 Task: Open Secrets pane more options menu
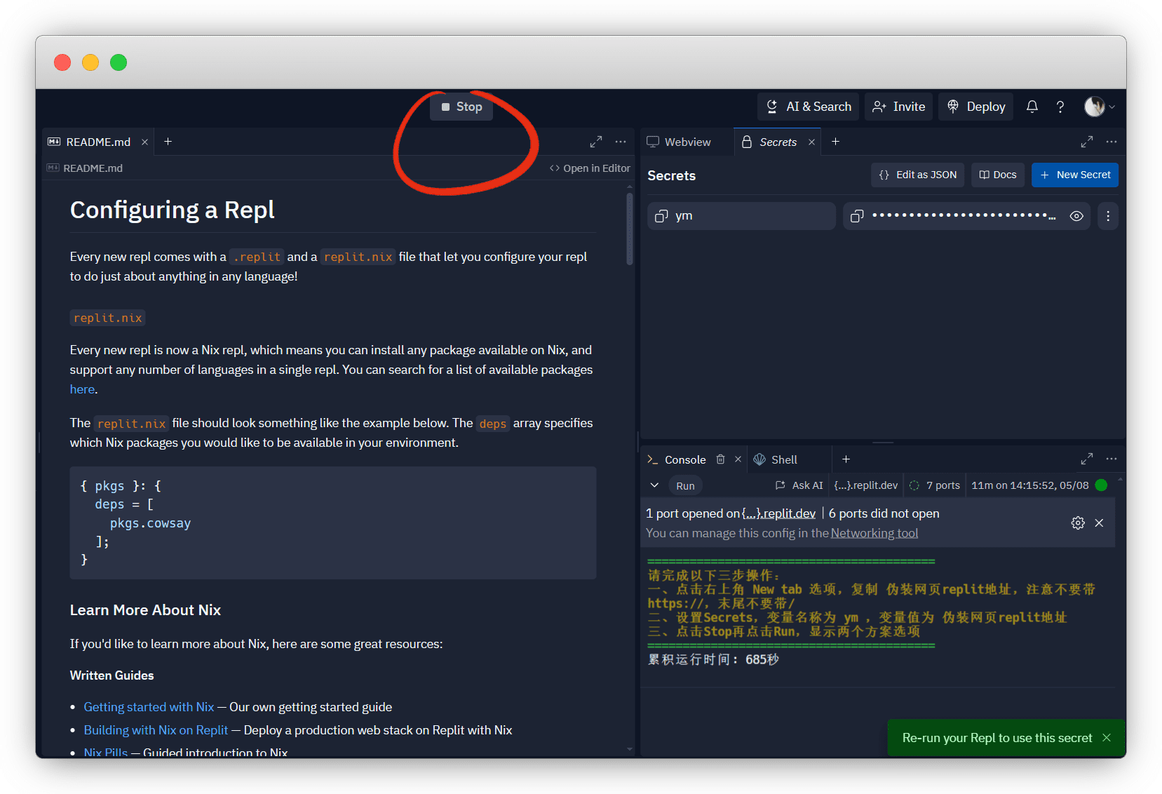(x=1112, y=142)
